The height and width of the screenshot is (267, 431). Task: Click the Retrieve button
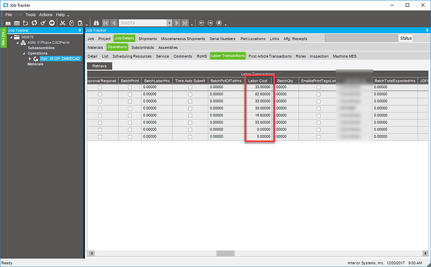point(99,66)
